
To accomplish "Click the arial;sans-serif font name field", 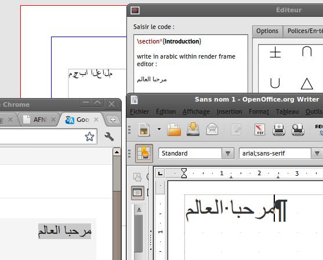I will 275,153.
